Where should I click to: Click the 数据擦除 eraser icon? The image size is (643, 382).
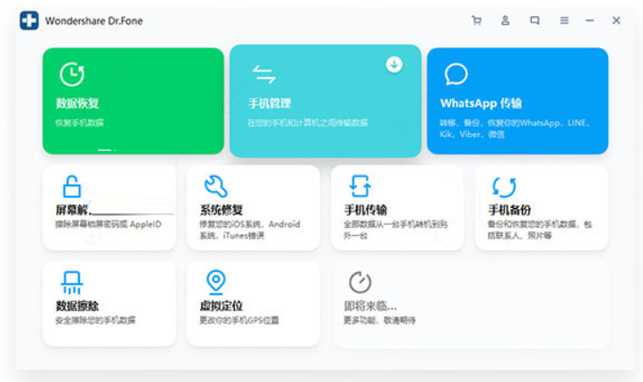(x=71, y=282)
